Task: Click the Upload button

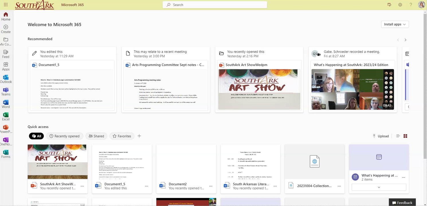Action: tap(381, 136)
